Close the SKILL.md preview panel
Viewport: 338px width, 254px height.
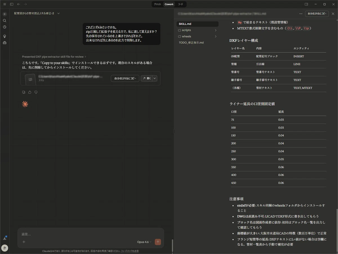333,14
